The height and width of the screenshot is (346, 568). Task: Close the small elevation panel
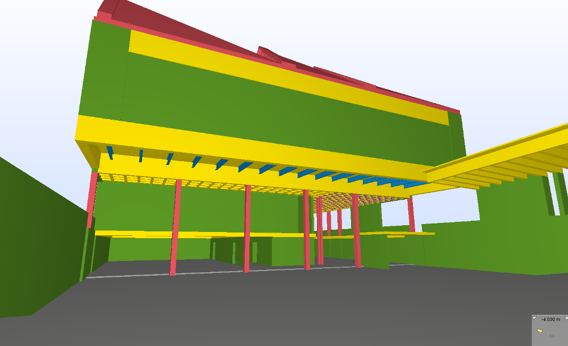tap(566, 318)
